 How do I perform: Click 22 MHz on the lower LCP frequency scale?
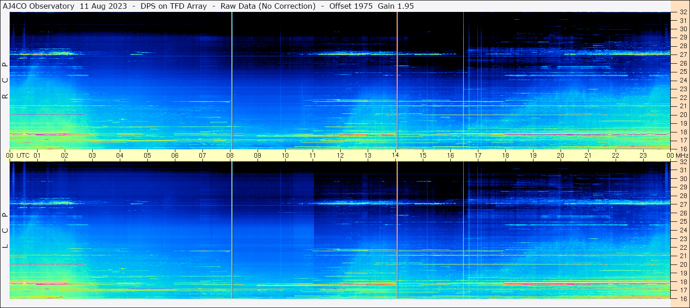683,247
